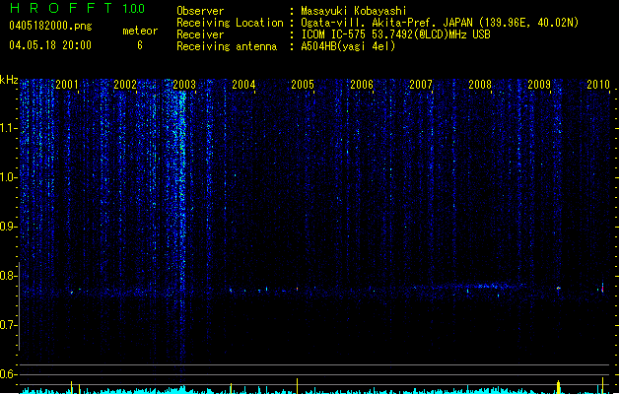Click the red meteor echo near 2005
620x394 pixels.
pyautogui.click(x=298, y=289)
